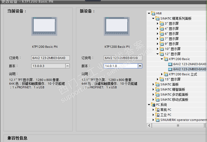207x142 pixels.
Task: Expand the 7" 显示屏 folder
Action: pyautogui.click(x=157, y=39)
